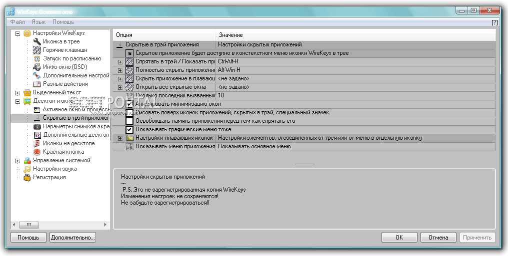Click the camera icon for Параметры снимков экрана
508x256 pixels.
pos(37,126)
